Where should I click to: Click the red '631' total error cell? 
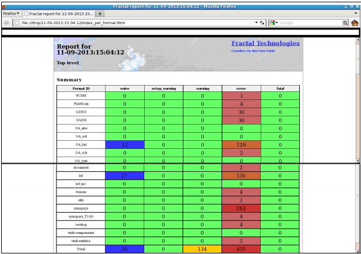click(x=241, y=249)
